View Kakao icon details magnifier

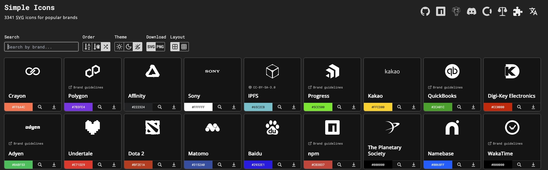(x=399, y=107)
